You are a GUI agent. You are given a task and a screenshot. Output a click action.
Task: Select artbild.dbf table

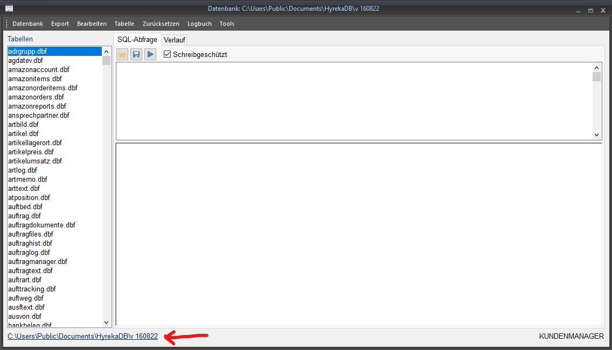coord(54,125)
